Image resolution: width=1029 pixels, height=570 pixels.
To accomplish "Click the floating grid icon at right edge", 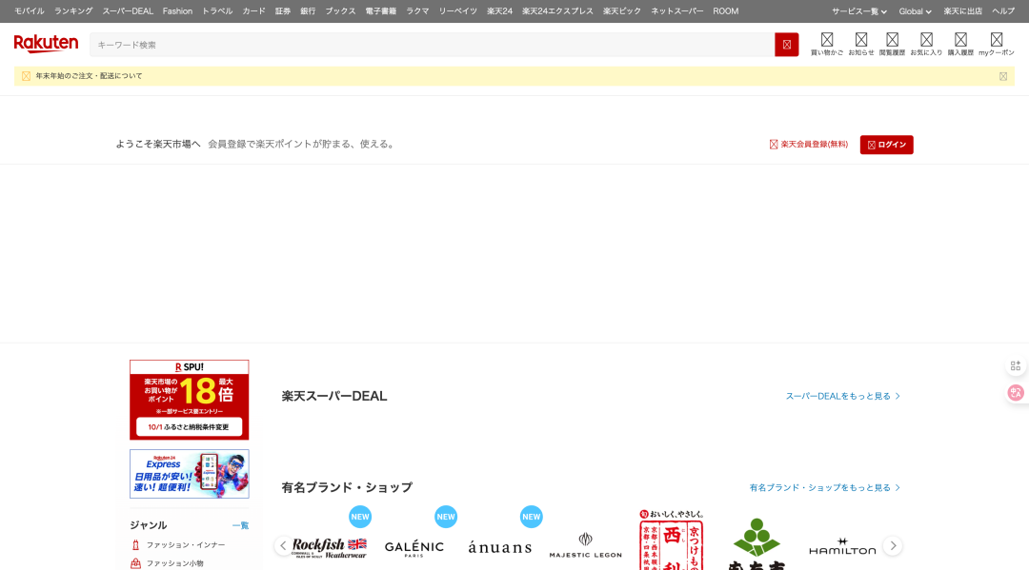I will [1016, 365].
